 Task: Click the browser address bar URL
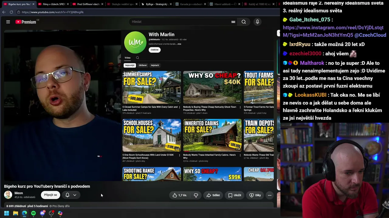53,12
